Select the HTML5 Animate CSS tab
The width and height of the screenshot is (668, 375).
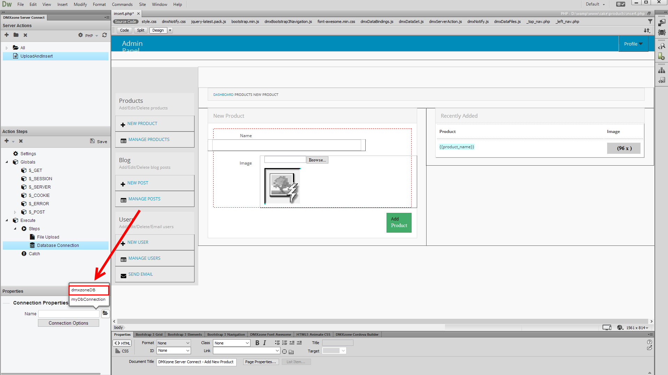[x=313, y=335]
